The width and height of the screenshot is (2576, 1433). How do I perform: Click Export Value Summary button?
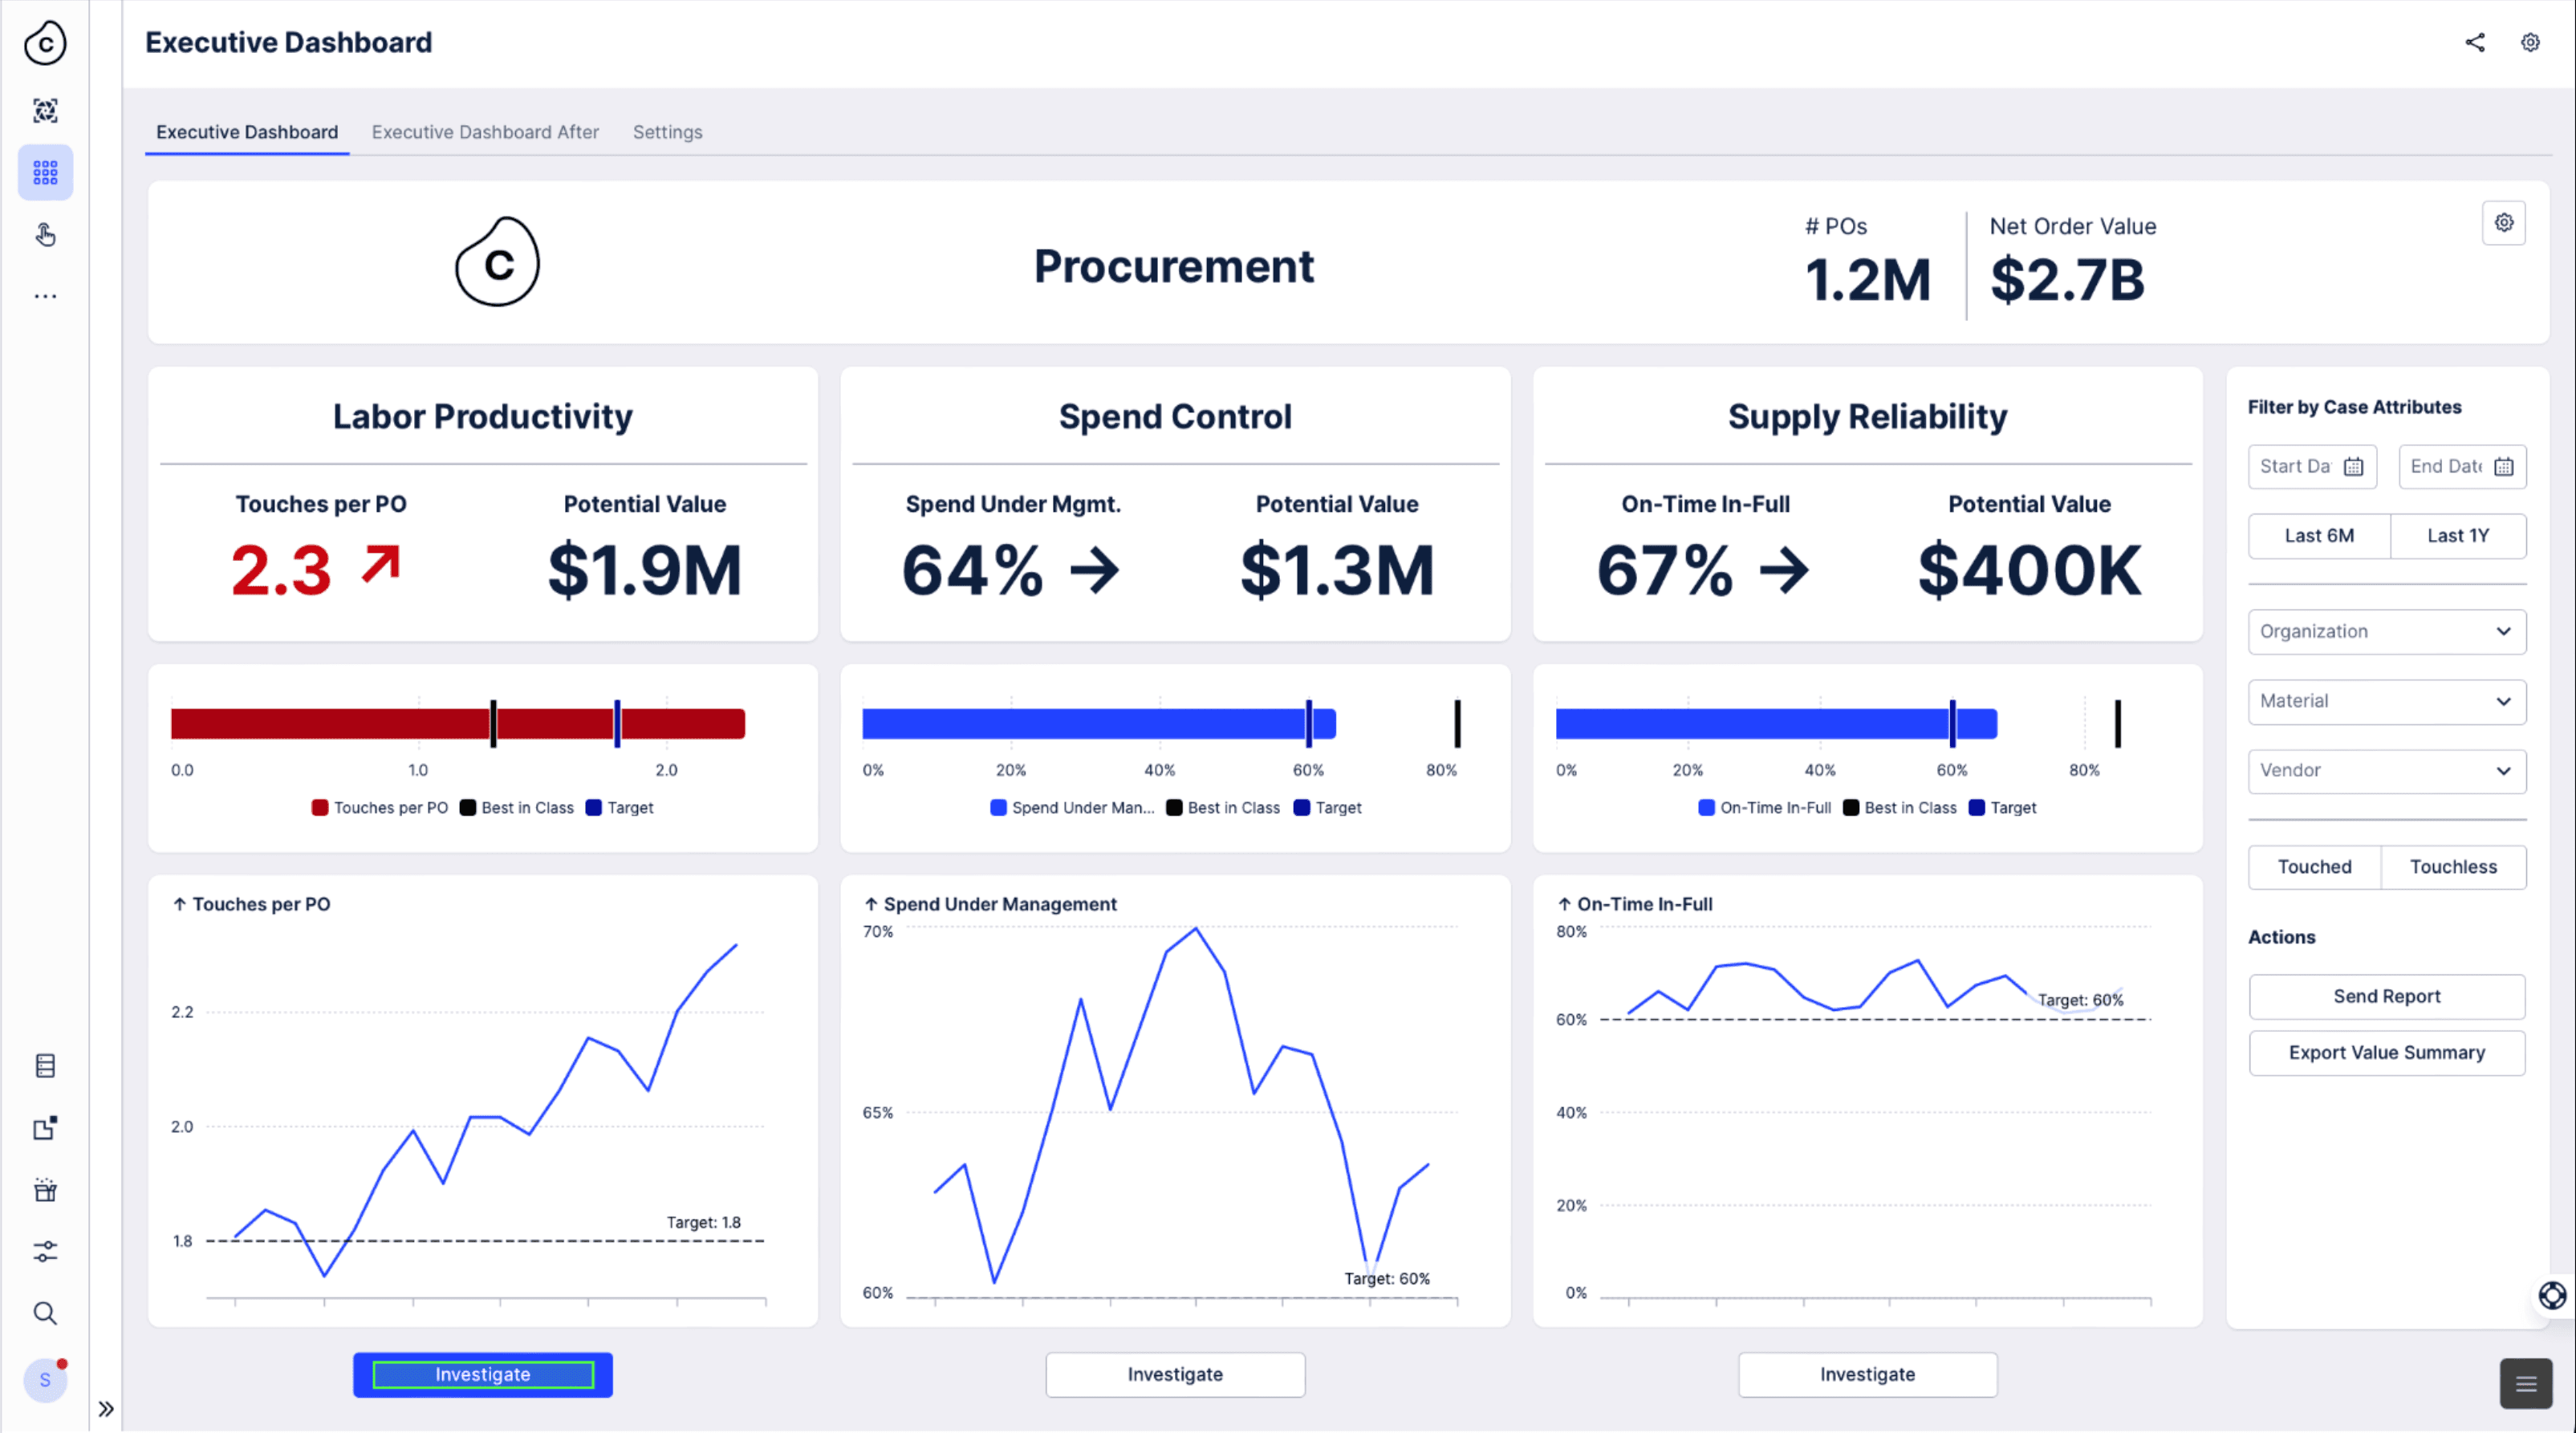coord(2387,1053)
